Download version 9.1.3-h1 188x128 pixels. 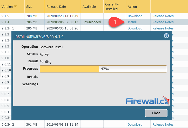135,28
